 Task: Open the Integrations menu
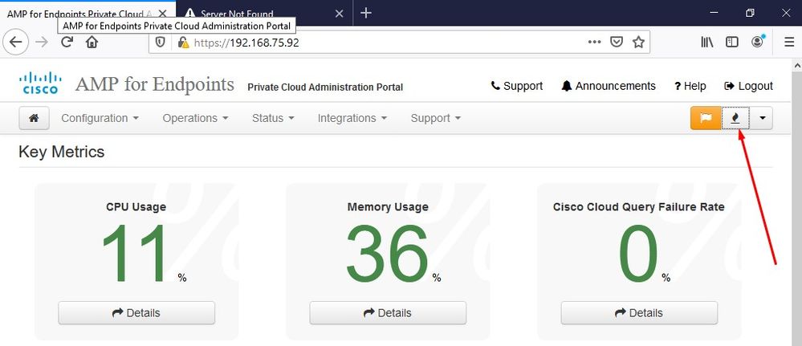352,118
